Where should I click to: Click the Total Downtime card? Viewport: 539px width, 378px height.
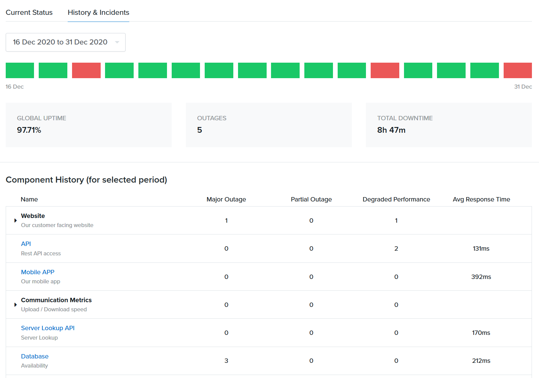tap(449, 125)
